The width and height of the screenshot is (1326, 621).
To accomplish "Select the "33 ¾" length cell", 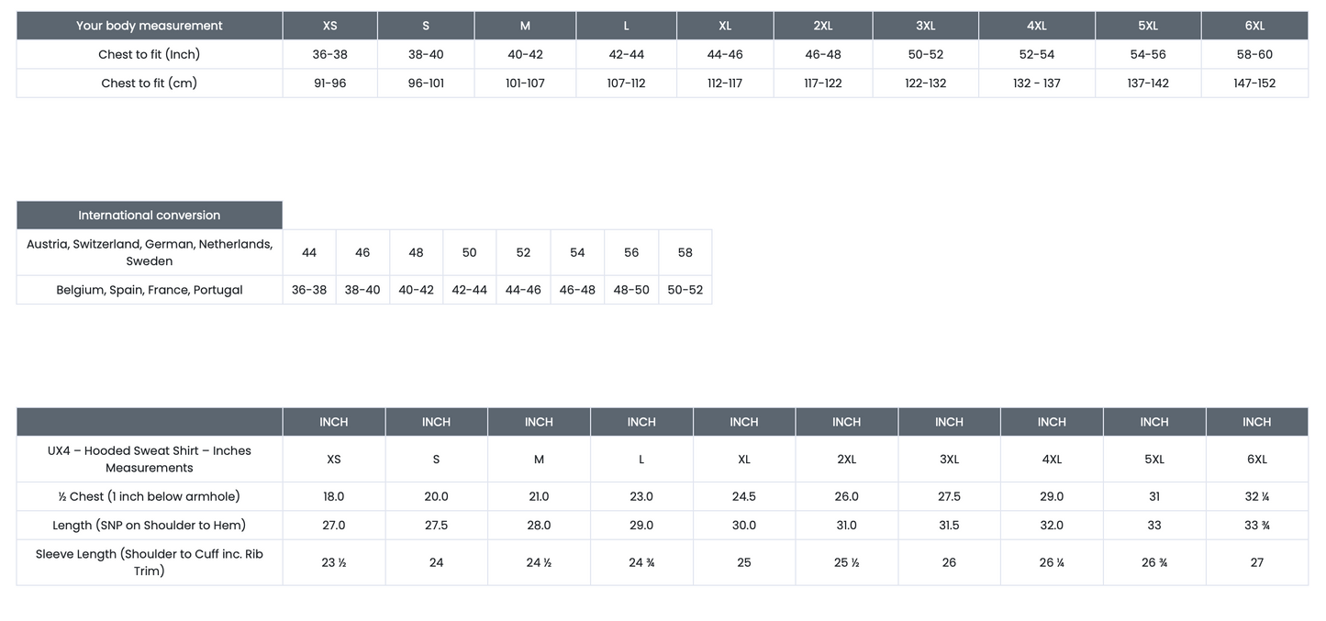I will click(x=1256, y=526).
